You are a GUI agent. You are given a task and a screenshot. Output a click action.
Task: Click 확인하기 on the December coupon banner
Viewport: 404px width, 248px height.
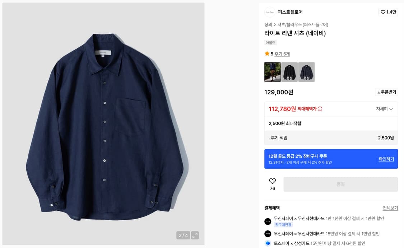click(x=386, y=159)
